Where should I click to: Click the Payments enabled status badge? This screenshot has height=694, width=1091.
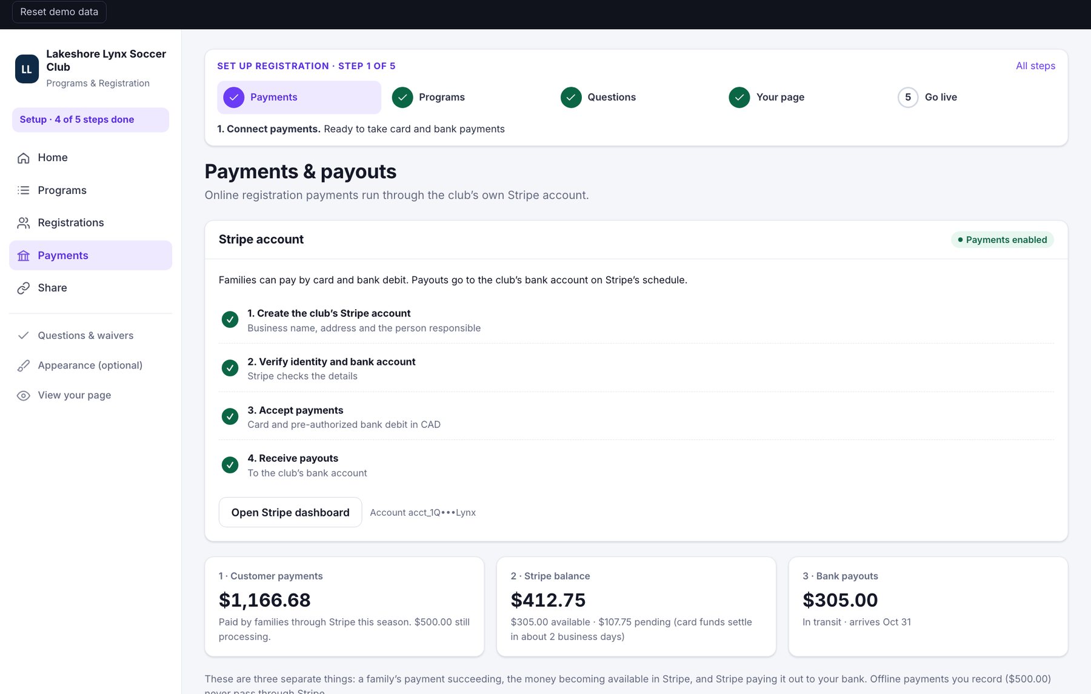point(1003,240)
